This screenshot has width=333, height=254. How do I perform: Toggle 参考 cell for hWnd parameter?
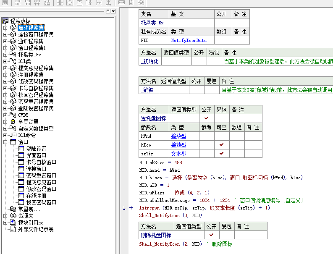(x=207, y=136)
